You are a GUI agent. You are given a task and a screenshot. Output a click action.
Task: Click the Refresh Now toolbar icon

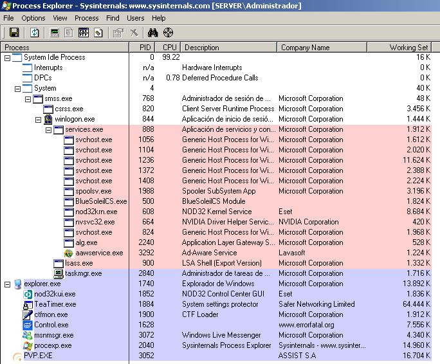(x=35, y=33)
